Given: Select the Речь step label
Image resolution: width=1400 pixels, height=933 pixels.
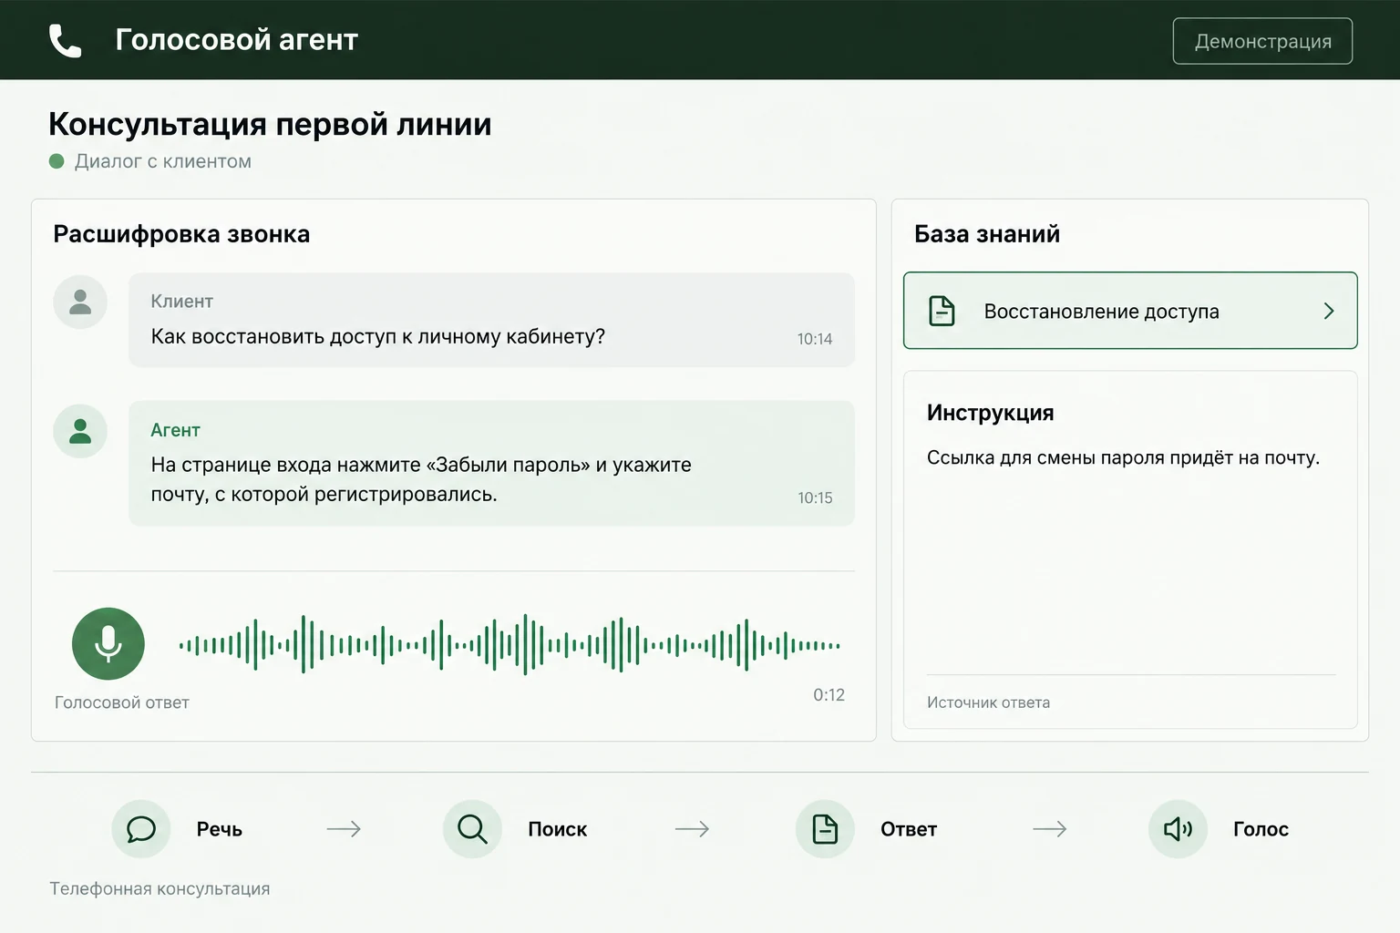Looking at the screenshot, I should [220, 829].
